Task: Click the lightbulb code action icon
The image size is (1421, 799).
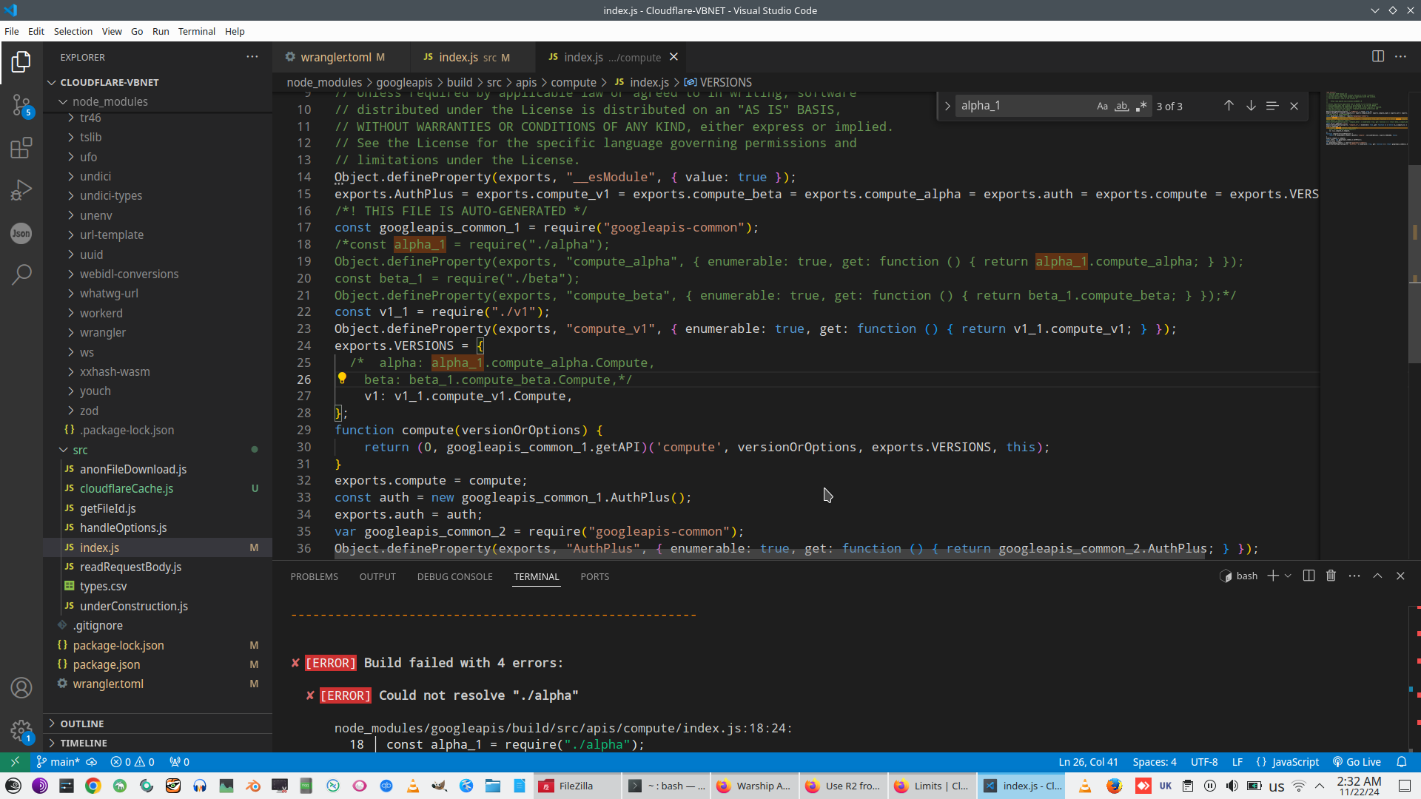Action: 342,378
